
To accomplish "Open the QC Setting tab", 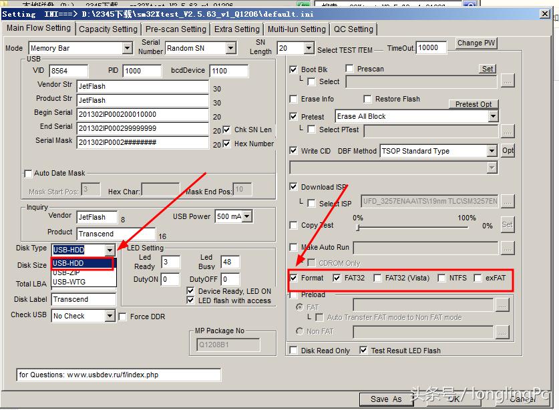I will pyautogui.click(x=353, y=29).
